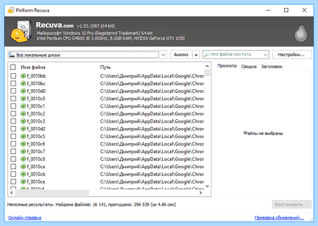Open the Проверка обновлений link
318x226 pixels.
click(279, 218)
